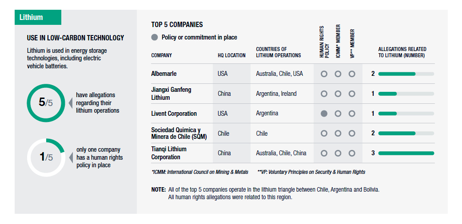Select the Lithium tab label
462x224 pixels.
(32, 17)
